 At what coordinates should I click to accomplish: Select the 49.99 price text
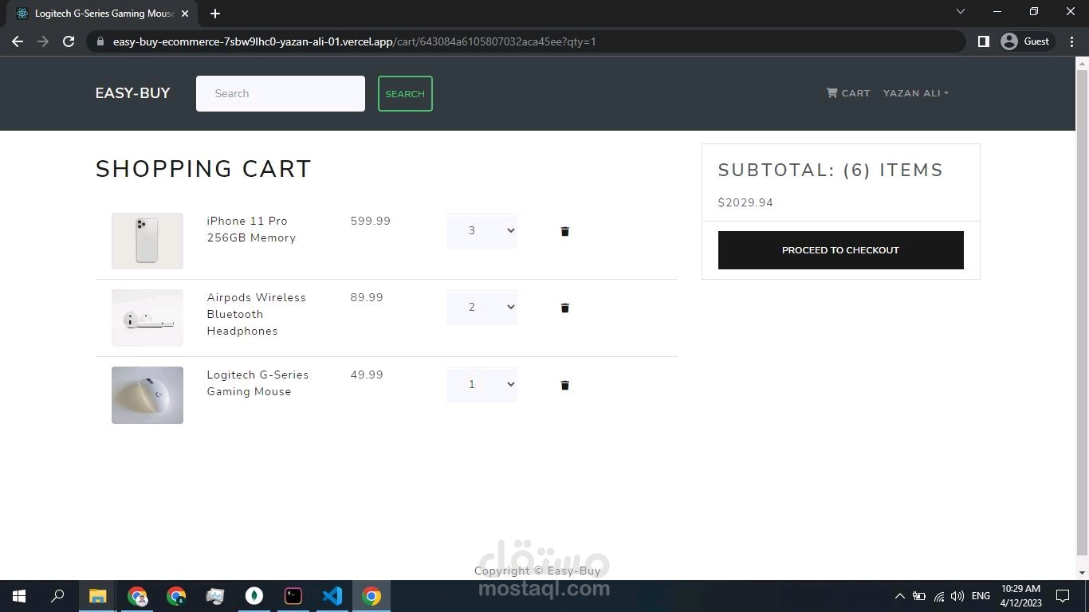tap(367, 375)
